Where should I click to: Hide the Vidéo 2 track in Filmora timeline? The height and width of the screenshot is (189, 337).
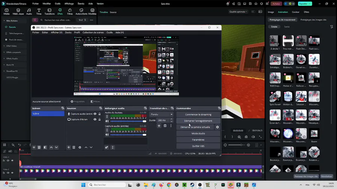[12, 173]
